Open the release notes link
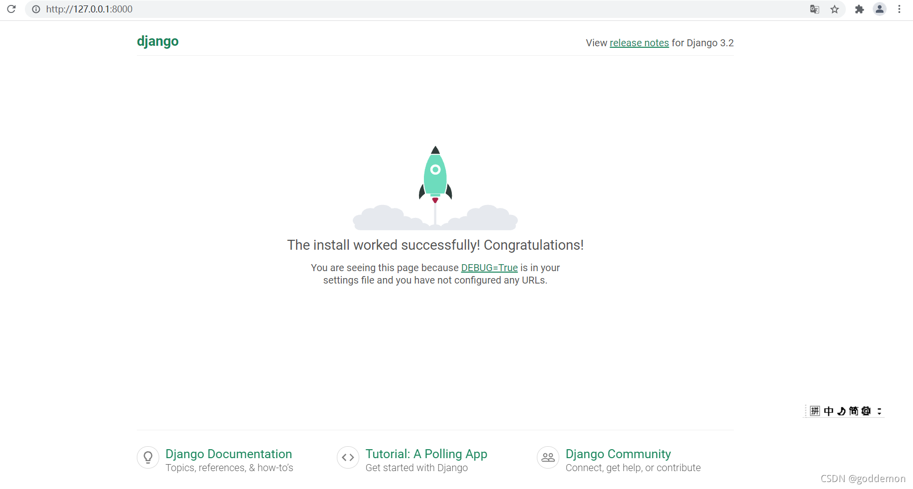913x489 pixels. [639, 43]
